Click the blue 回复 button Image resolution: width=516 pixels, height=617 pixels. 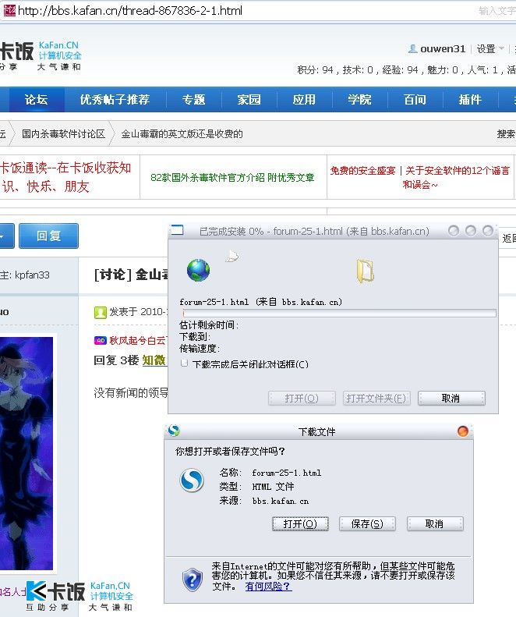coord(49,236)
